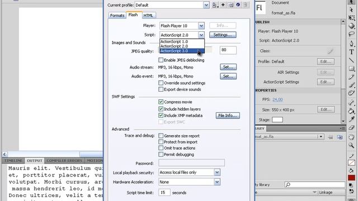Select the Line tool

pos(351,60)
